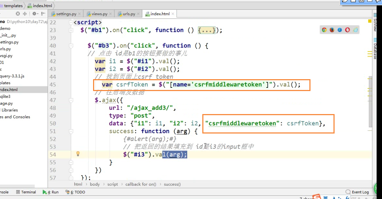Click the "/ajax_add3/" url string in code
Image resolution: width=382 pixels, height=199 pixels.
150,108
